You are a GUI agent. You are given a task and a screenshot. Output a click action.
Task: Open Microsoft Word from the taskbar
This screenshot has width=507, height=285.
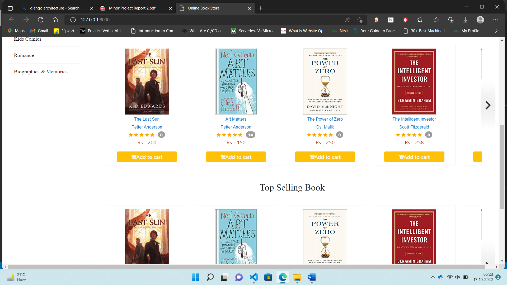pos(311,277)
